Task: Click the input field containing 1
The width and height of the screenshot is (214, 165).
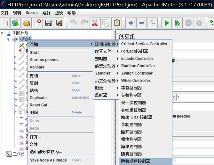Action: click(x=195, y=97)
